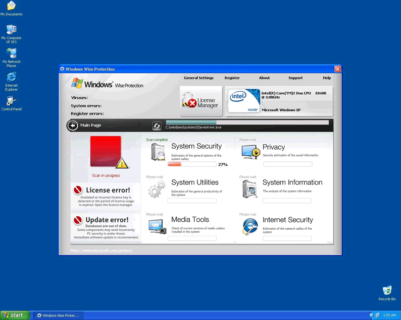The width and height of the screenshot is (401, 320).
Task: Select the About menu item
Action: [264, 78]
